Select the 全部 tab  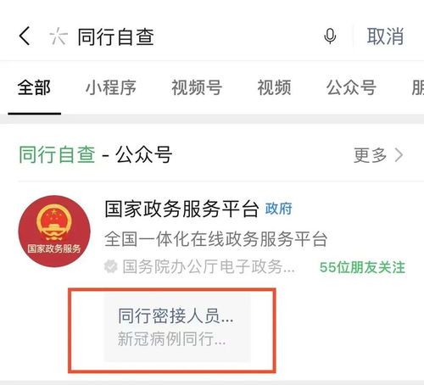point(34,87)
